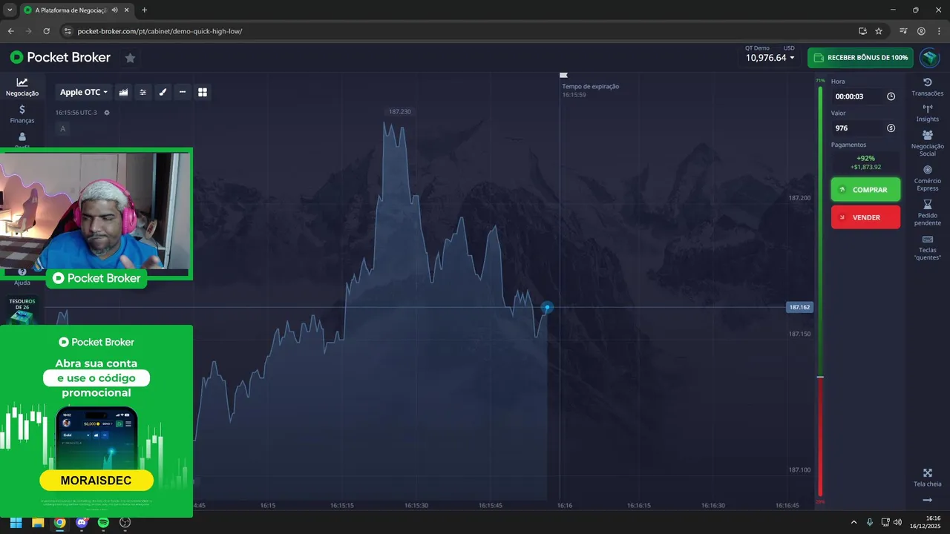Open Pedido pendente panel
Image resolution: width=950 pixels, height=534 pixels.
point(928,212)
